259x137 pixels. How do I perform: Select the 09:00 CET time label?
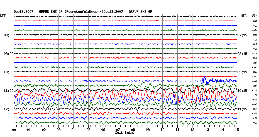(x=9, y=54)
